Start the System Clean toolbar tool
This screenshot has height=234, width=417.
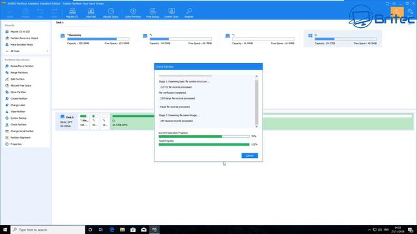171,13
